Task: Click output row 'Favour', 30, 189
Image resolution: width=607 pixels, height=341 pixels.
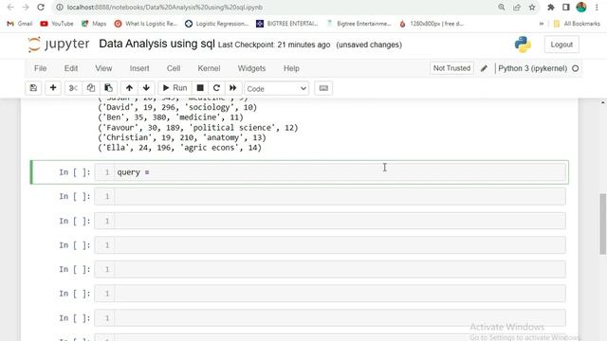Action: [198, 128]
